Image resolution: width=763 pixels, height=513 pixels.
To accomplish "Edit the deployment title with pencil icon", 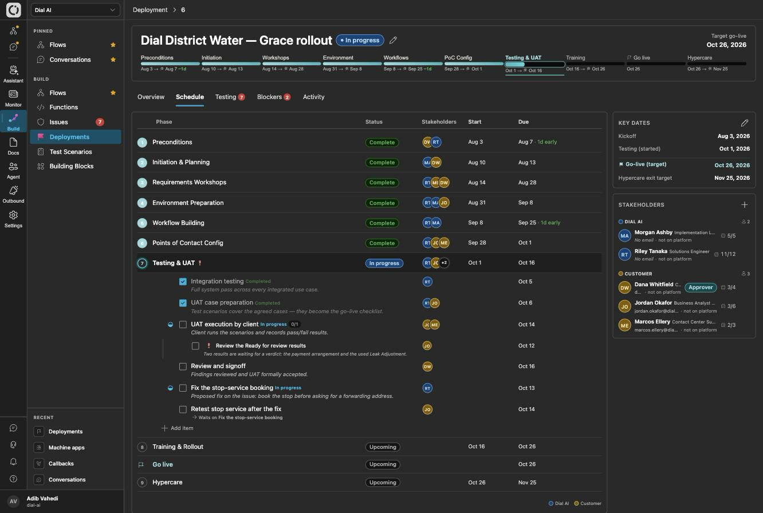I will tap(393, 40).
